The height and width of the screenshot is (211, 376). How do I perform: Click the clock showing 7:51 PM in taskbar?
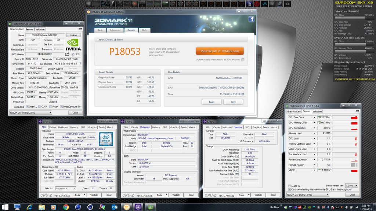[x=366, y=206]
